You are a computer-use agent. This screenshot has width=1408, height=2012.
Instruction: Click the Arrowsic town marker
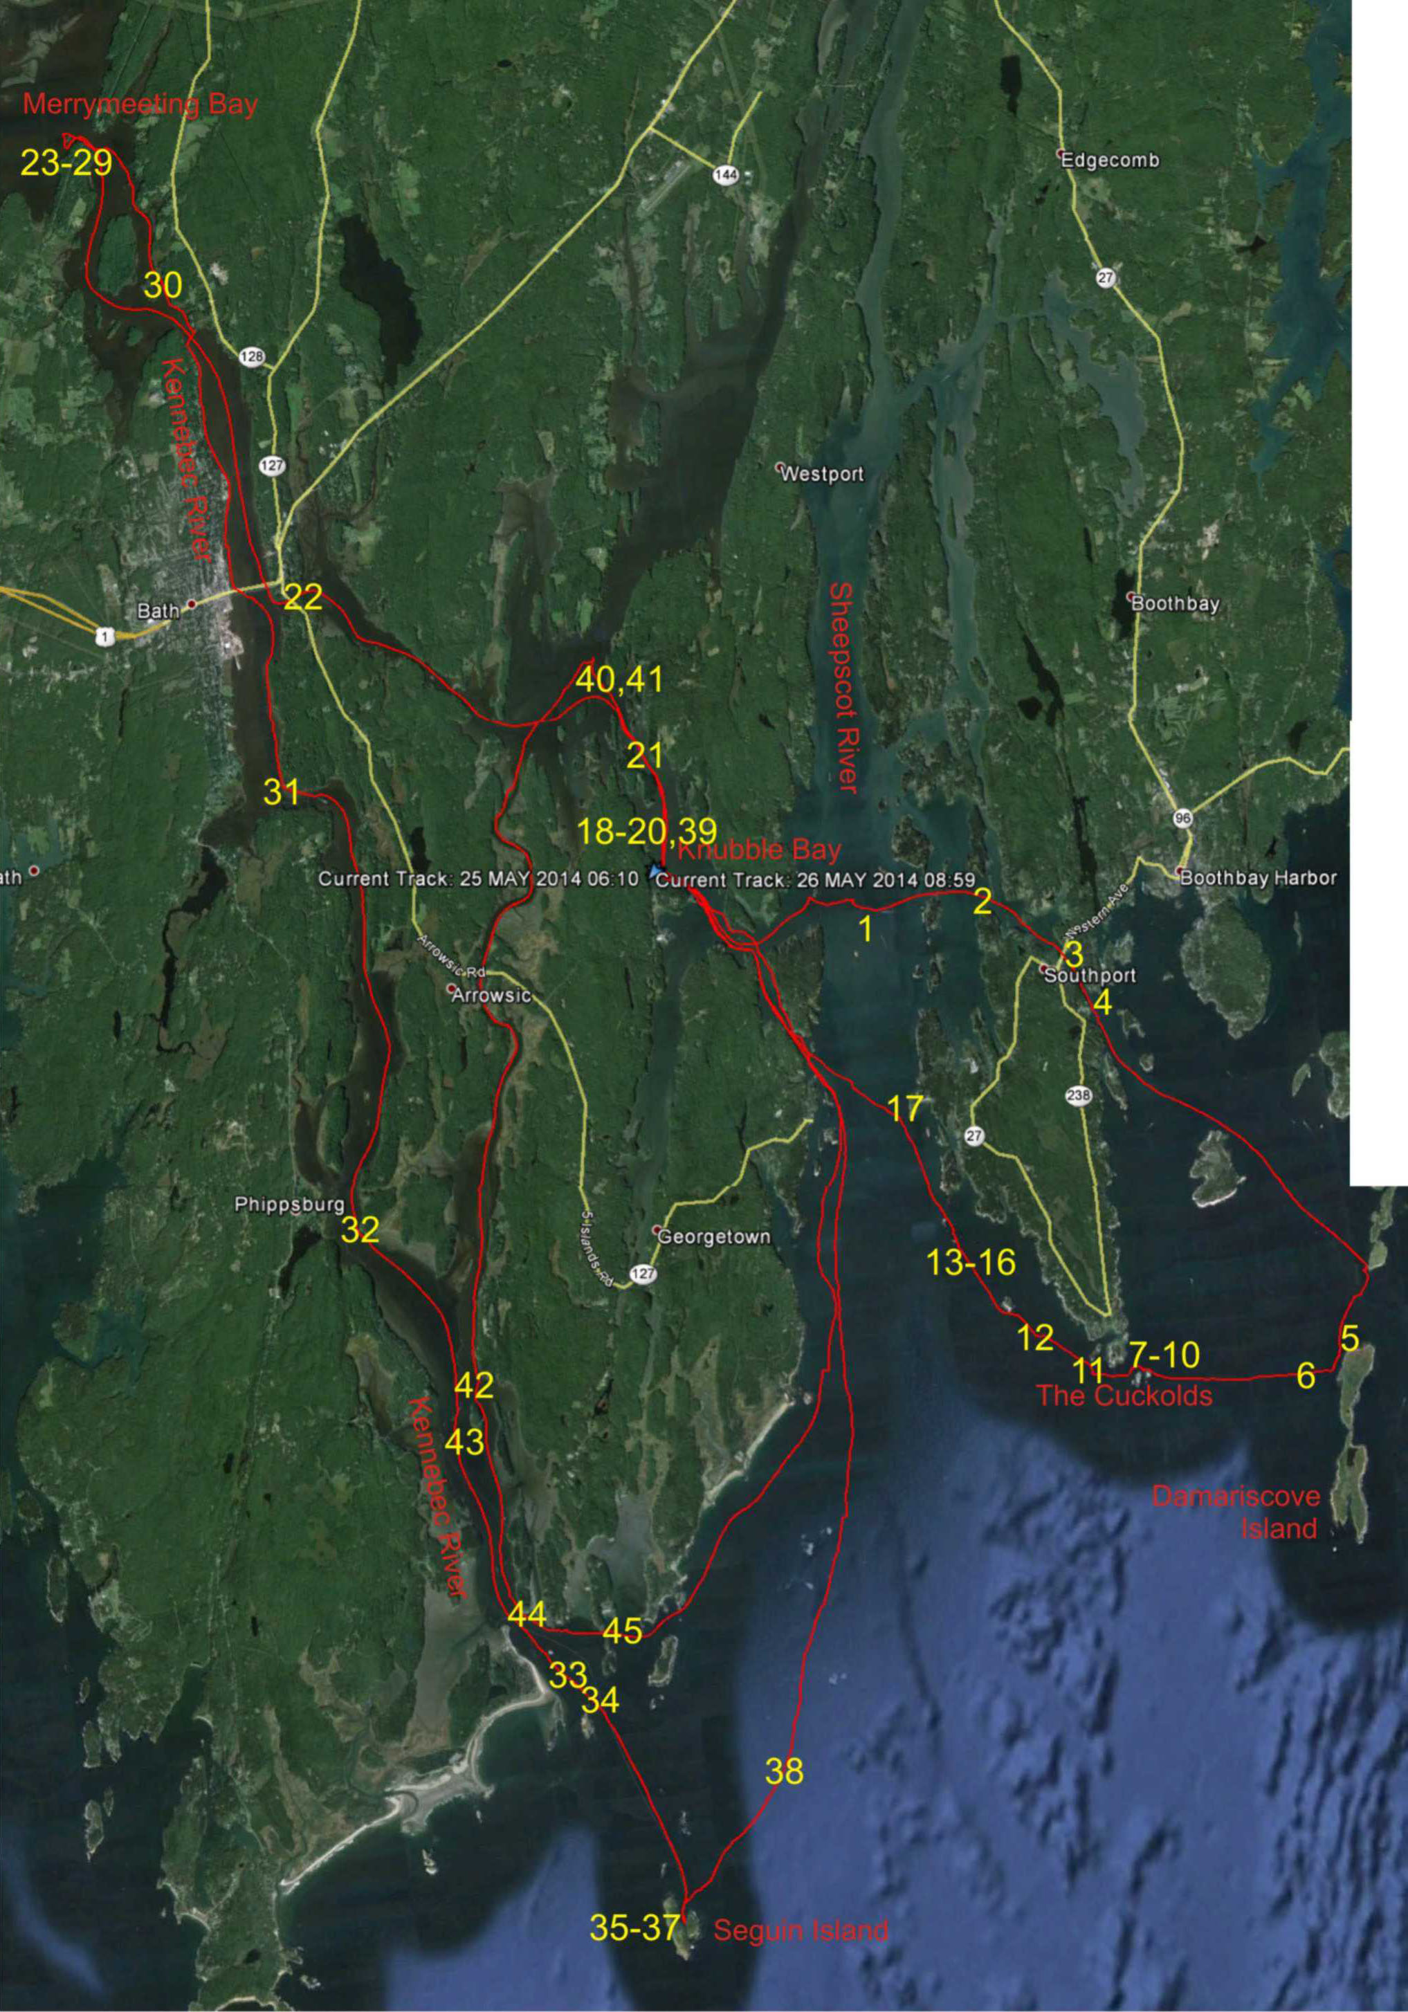point(451,989)
